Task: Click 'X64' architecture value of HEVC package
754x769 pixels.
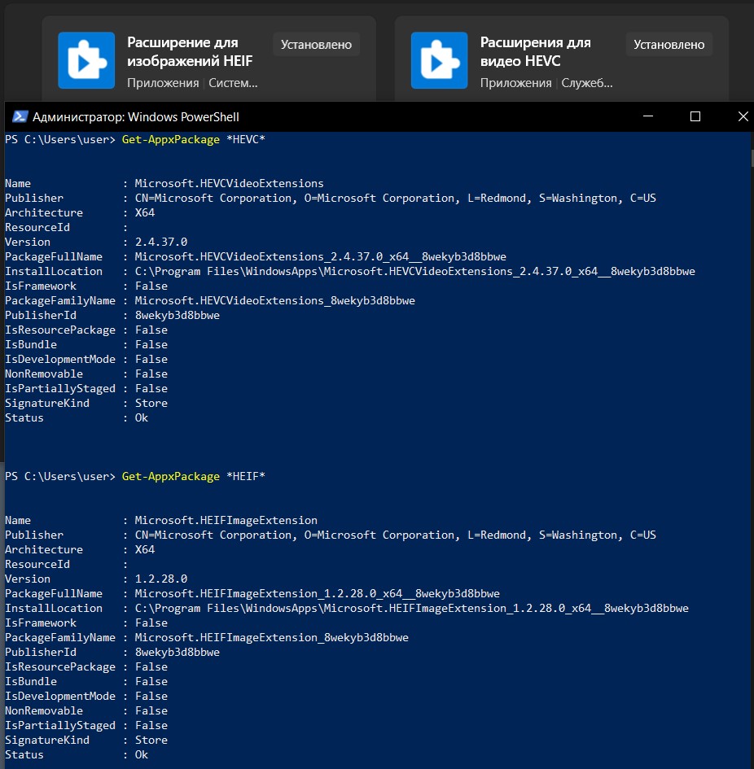Action: pyautogui.click(x=145, y=213)
